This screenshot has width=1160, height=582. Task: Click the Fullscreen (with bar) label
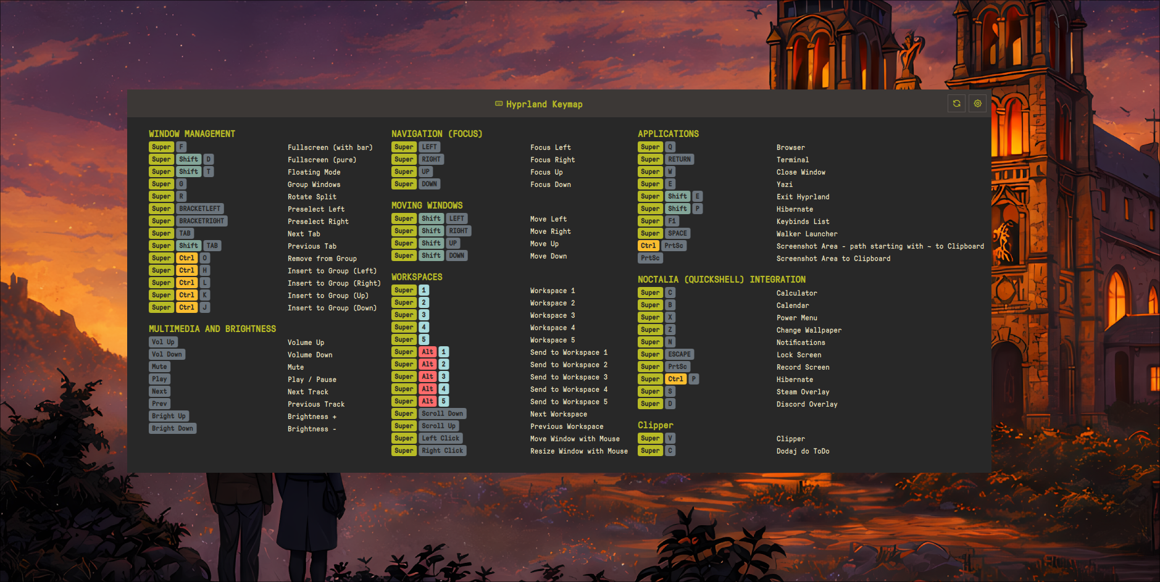point(330,147)
